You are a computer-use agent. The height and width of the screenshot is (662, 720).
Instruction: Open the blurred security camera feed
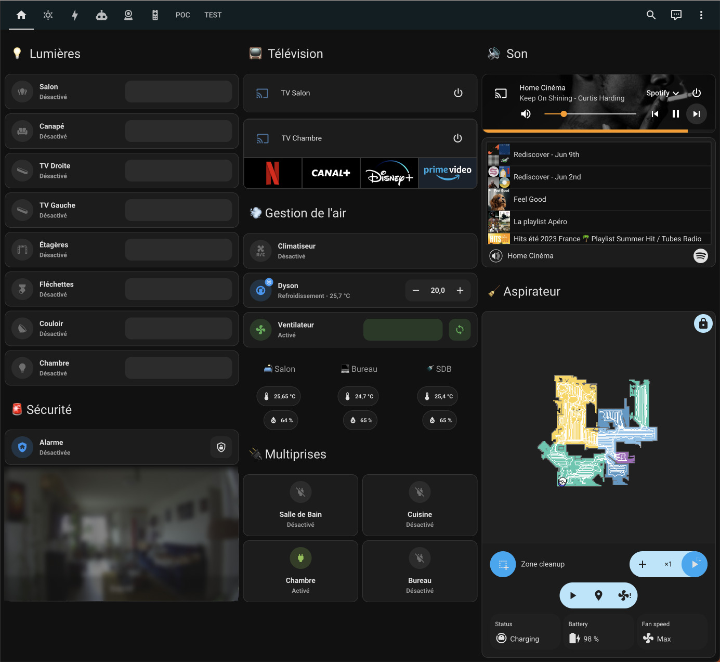[122, 534]
